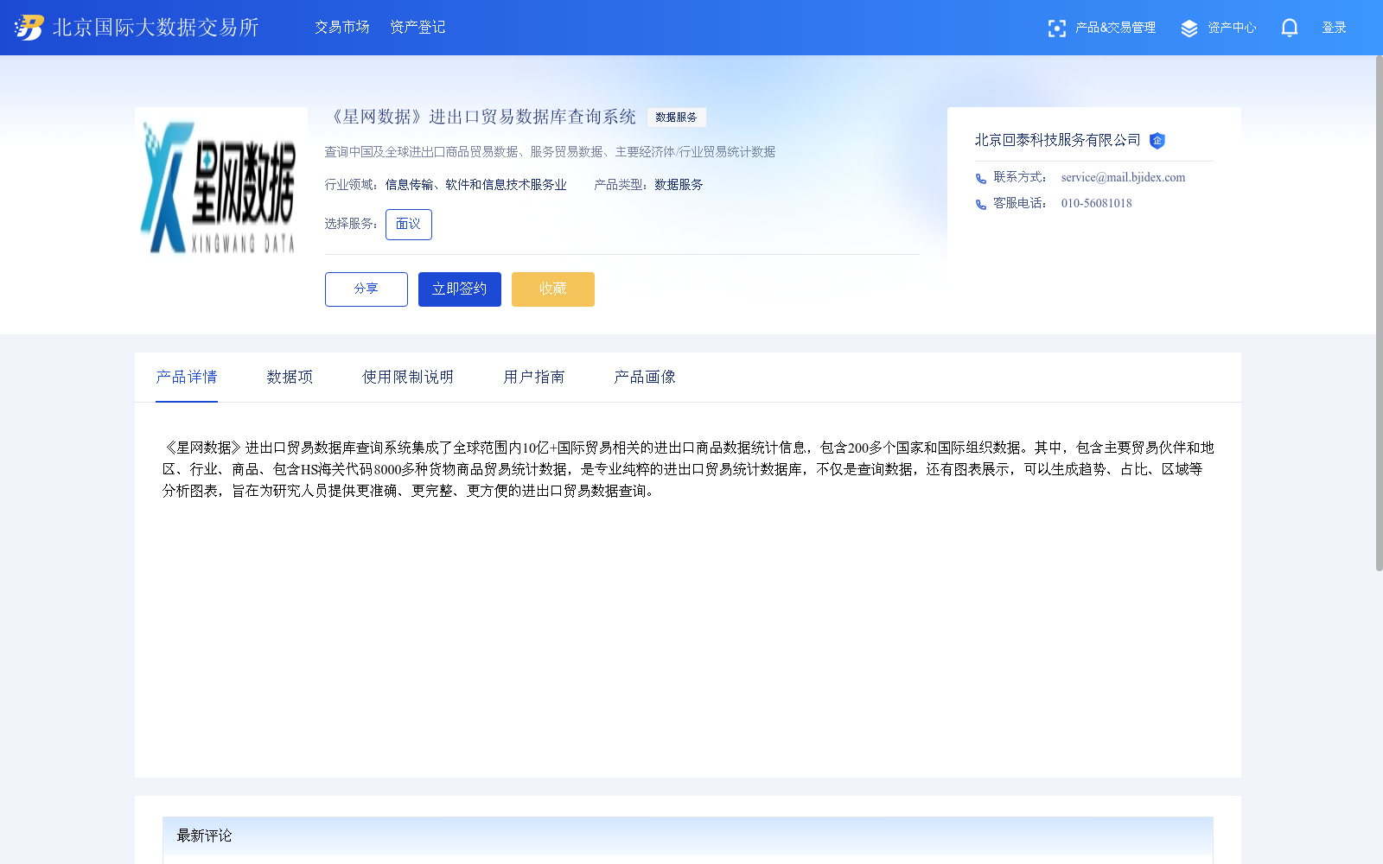Switch to the 用户指南 tab
This screenshot has width=1383, height=864.
(534, 378)
